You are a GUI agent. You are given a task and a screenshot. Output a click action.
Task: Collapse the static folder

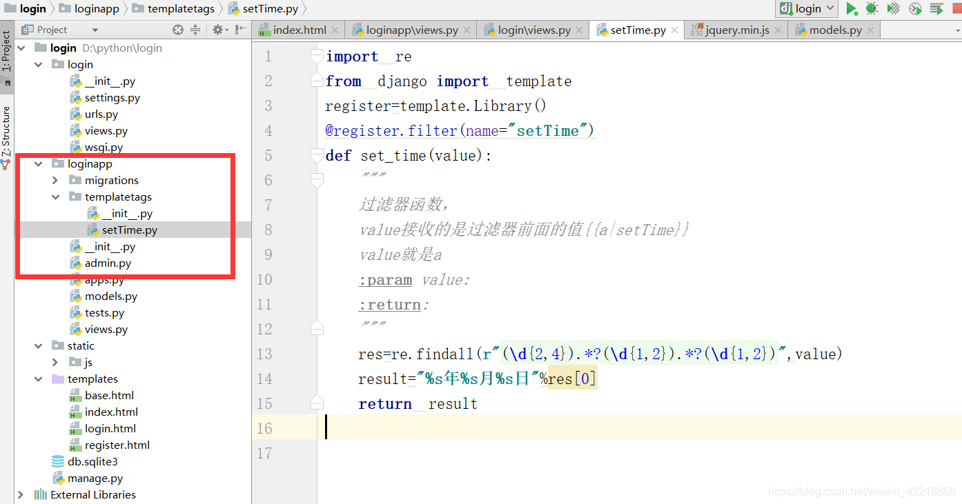pyautogui.click(x=39, y=345)
